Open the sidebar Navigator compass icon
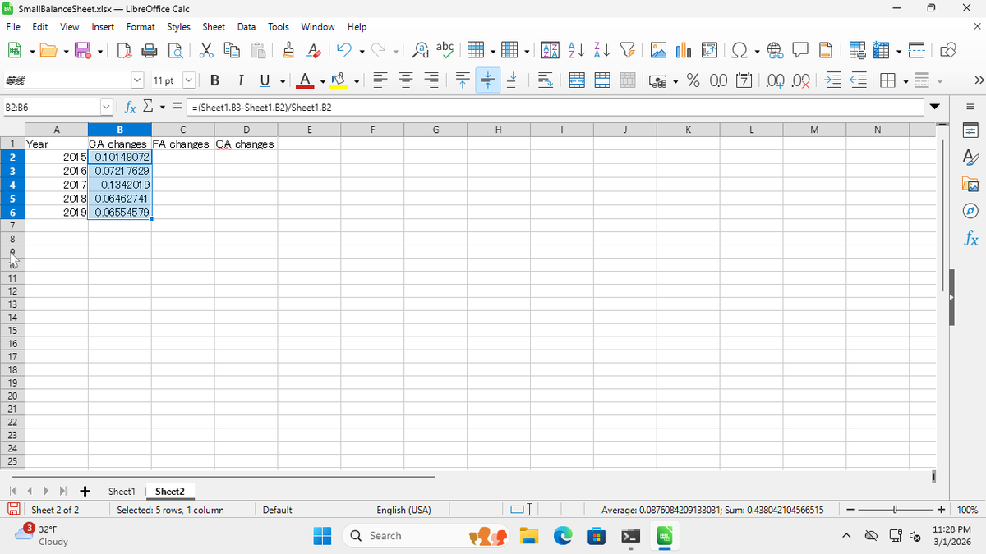The height and width of the screenshot is (554, 986). pyautogui.click(x=970, y=213)
